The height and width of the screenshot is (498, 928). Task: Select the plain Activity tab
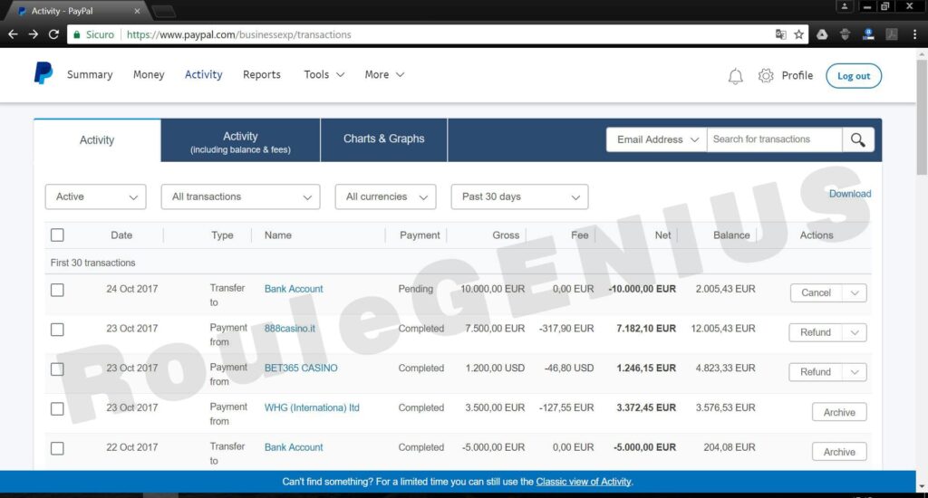(x=97, y=140)
